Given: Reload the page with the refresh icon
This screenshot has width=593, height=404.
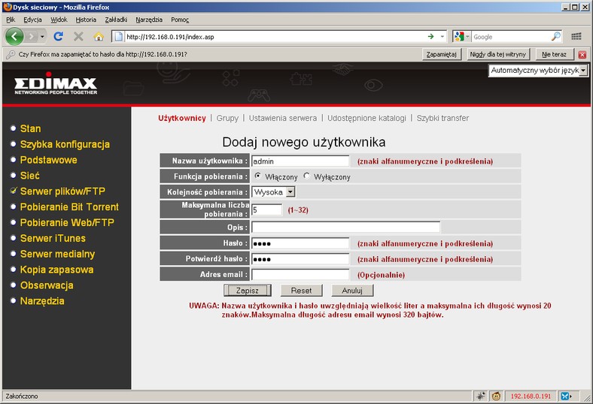Looking at the screenshot, I should coord(58,36).
